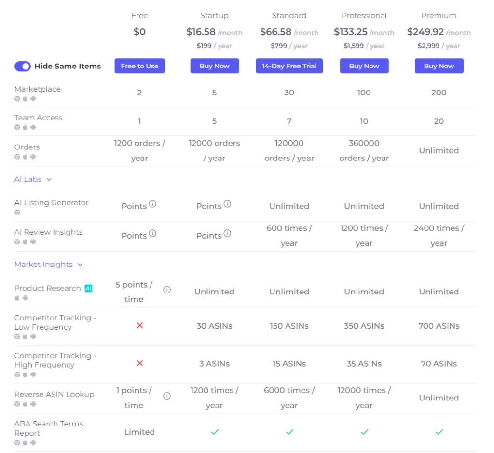Open the Points info icon under AI Listing Generator
494x453 pixels.
point(152,204)
